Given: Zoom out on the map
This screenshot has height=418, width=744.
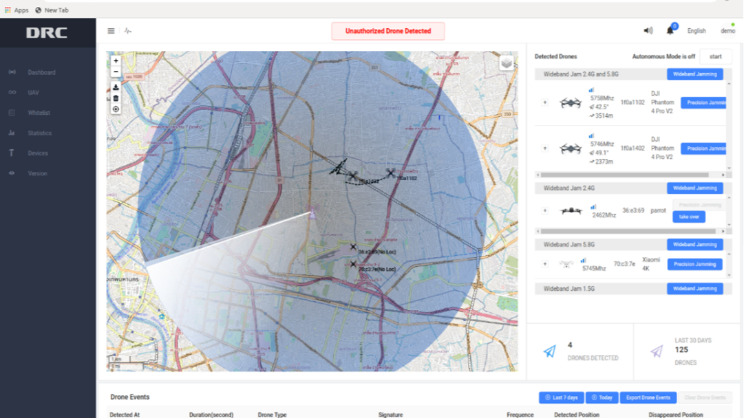Looking at the screenshot, I should pos(116,71).
